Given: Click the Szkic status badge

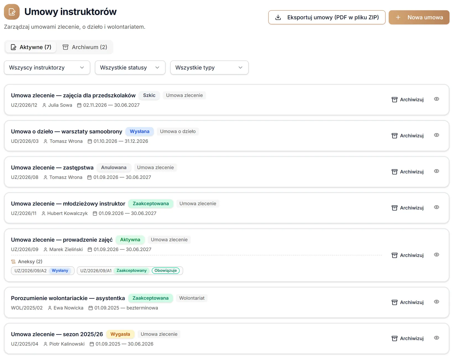Looking at the screenshot, I should (149, 95).
